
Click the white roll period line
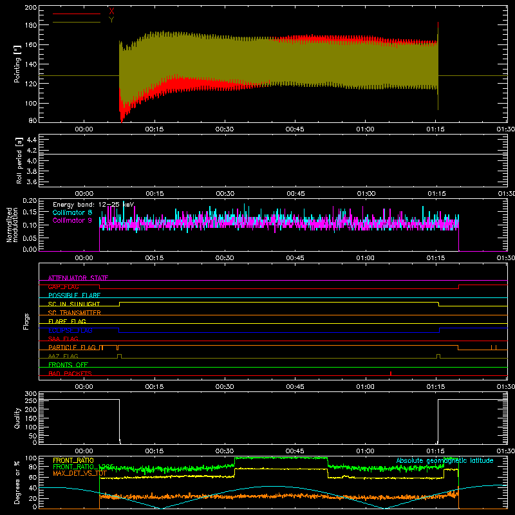[x=273, y=154]
